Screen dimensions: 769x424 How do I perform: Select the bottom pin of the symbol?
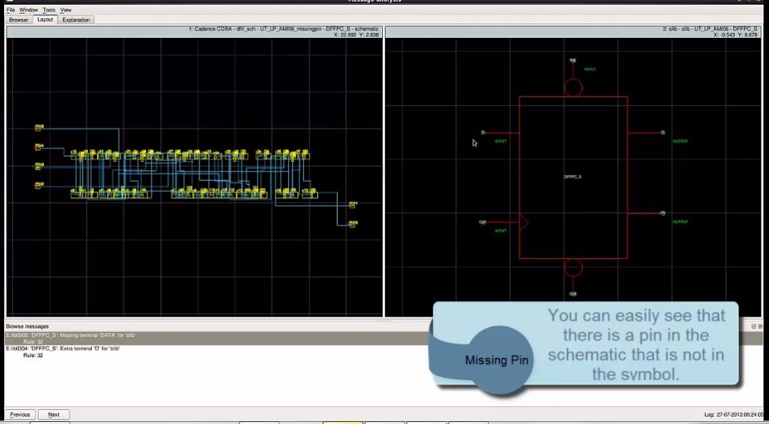[x=573, y=294]
